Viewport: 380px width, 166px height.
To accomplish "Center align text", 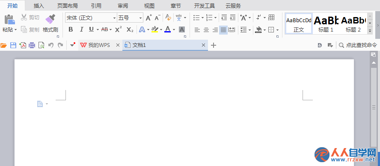I will tap(206, 30).
